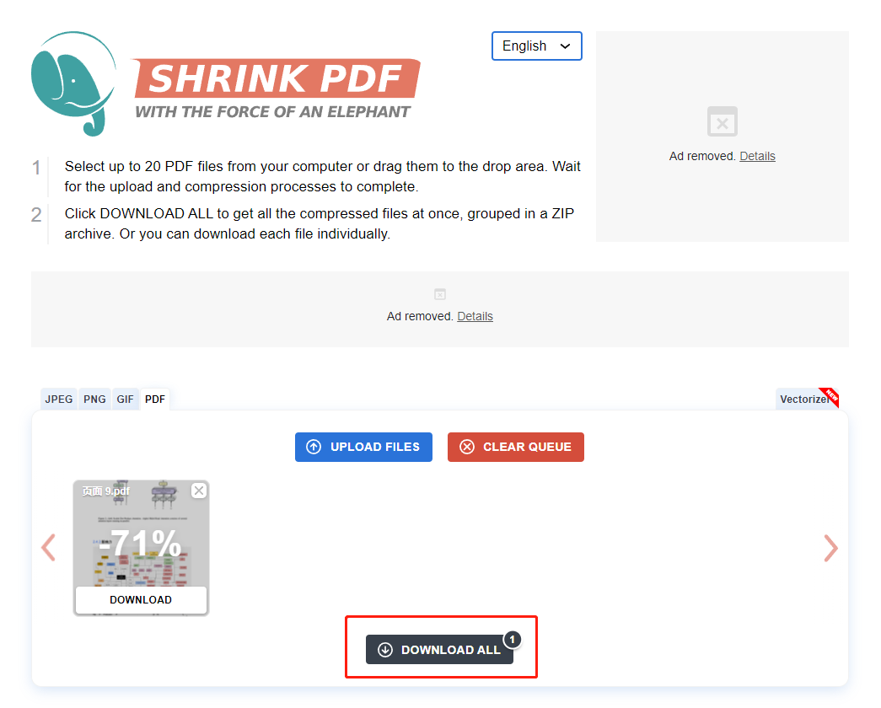Viewport: 881px width, 708px height.
Task: Click broken ad image icon in sidebar
Action: point(722,121)
